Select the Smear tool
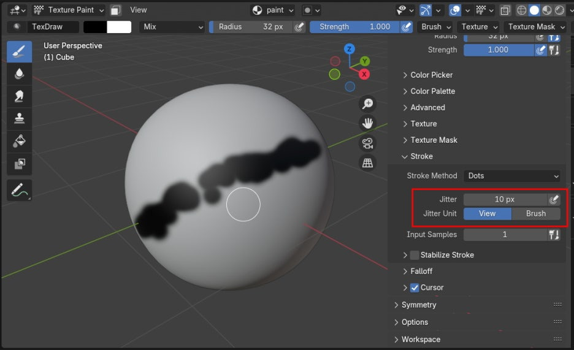Screen dimensions: 574x350 pos(19,96)
